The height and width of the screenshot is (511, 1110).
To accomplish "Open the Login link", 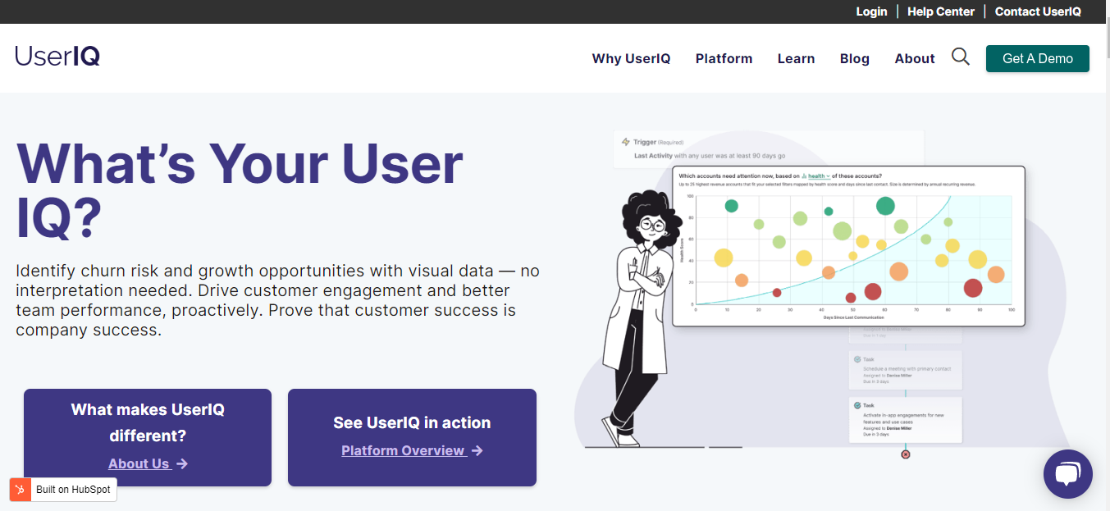I will coord(871,11).
